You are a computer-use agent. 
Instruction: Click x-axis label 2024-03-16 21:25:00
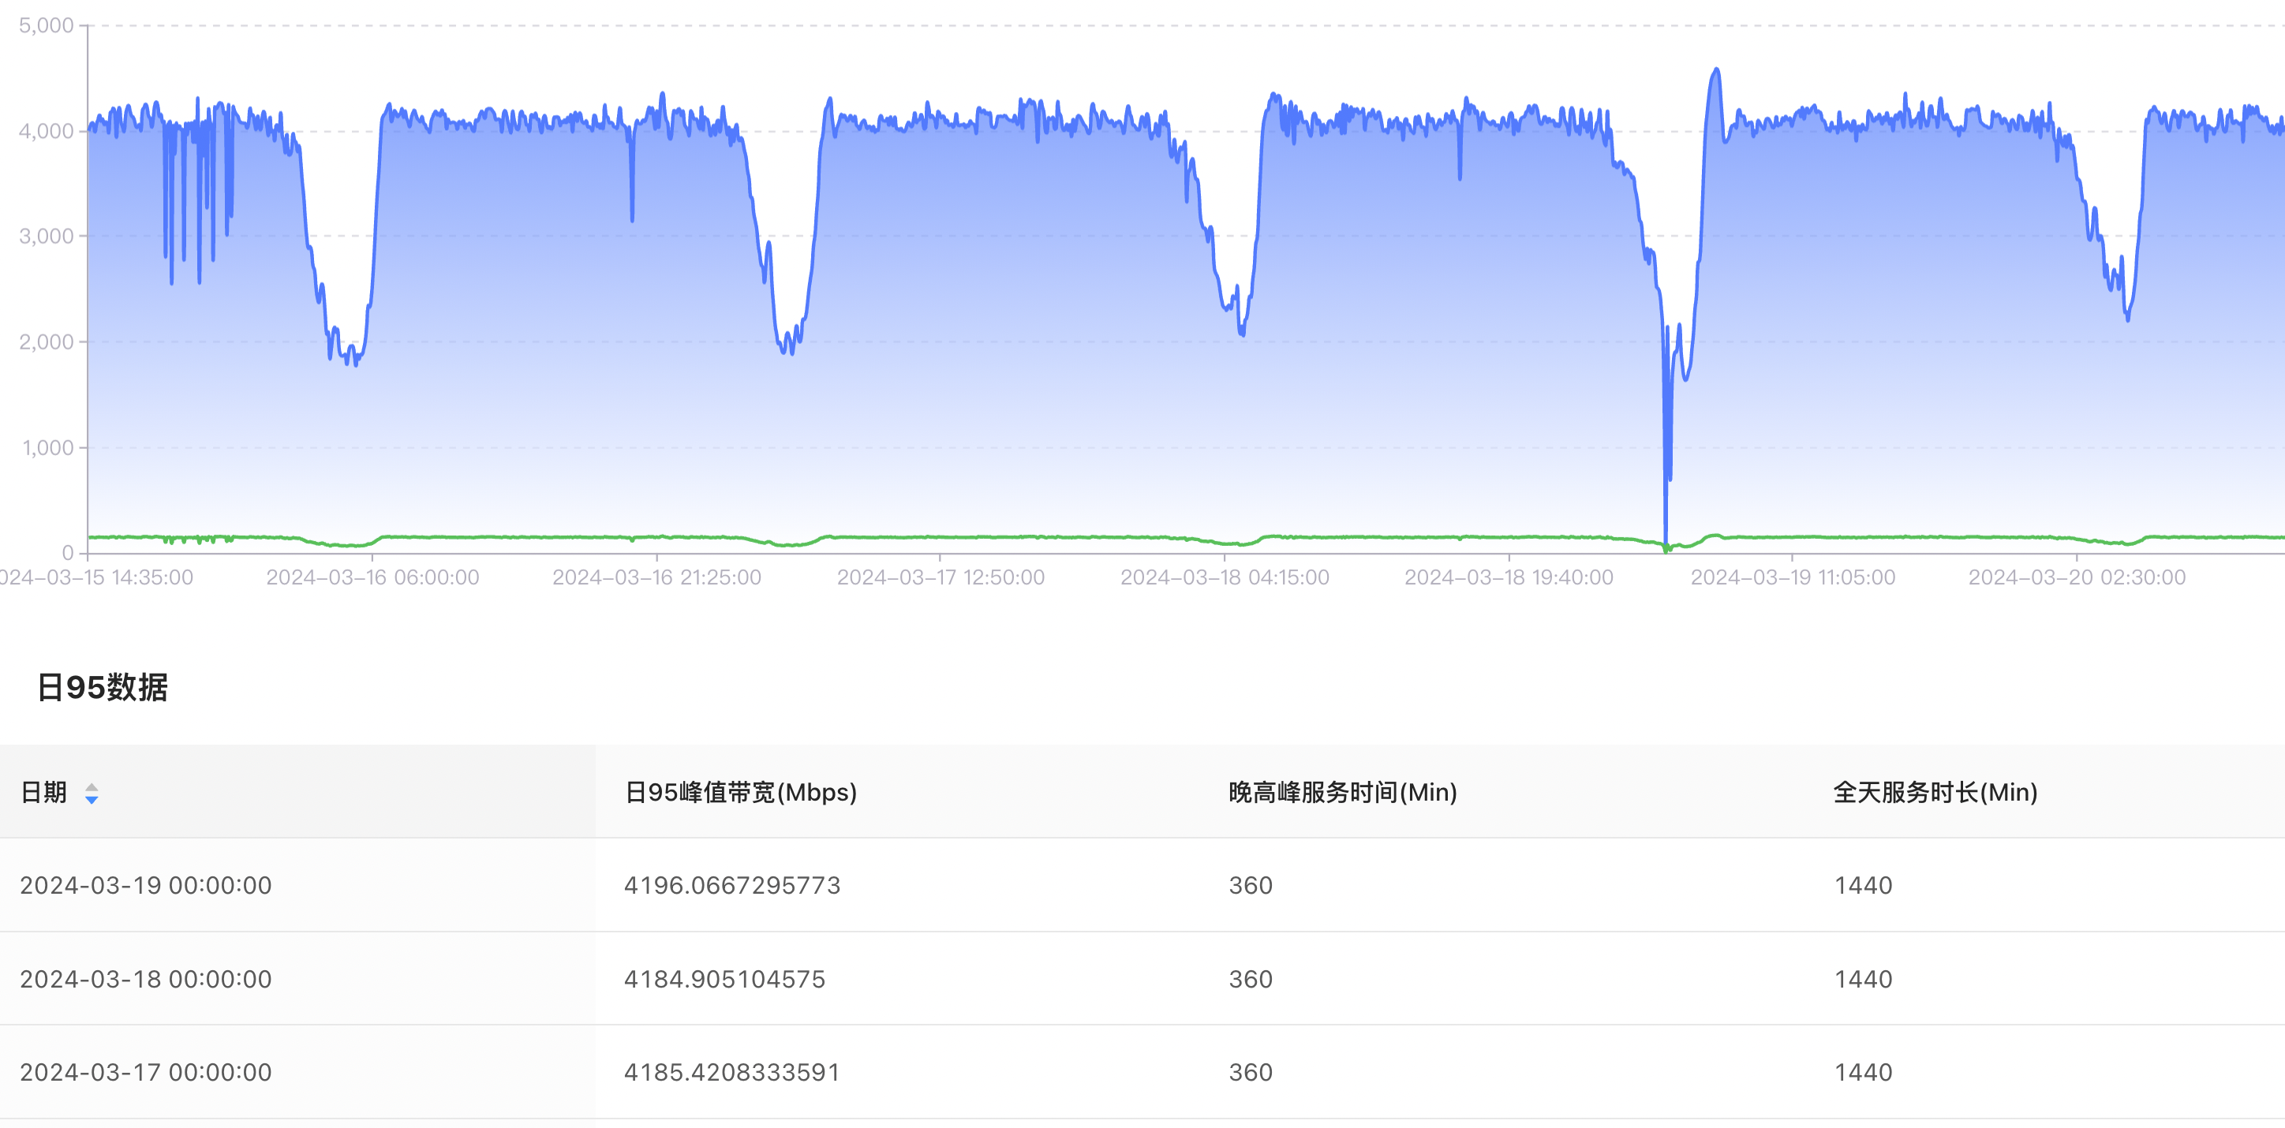coord(656,577)
